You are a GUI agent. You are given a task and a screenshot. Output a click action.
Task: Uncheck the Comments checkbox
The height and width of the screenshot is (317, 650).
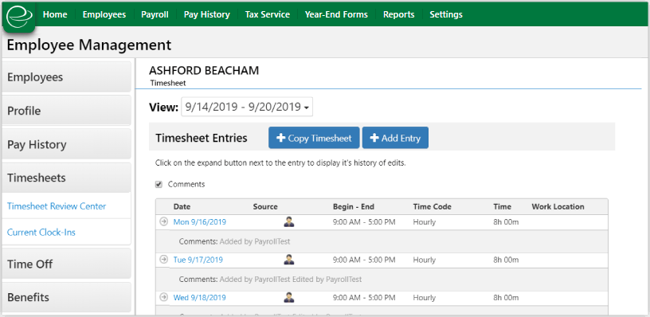[159, 185]
